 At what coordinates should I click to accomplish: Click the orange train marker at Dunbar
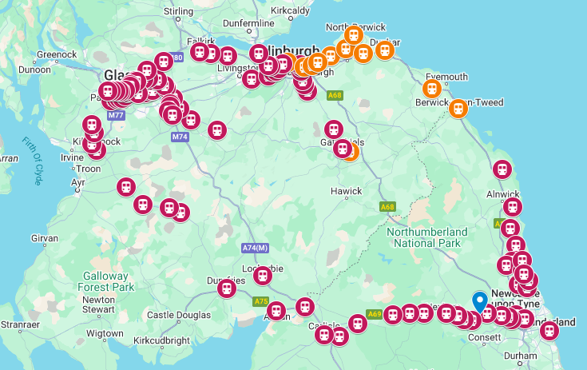(385, 50)
